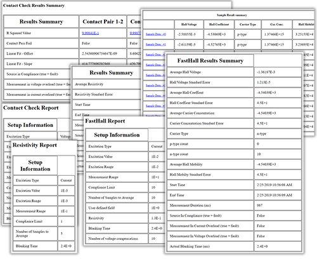Screen dimensions: 317x259
Task: Select Measurement Range value 1E+1
Action: (x=155, y=177)
